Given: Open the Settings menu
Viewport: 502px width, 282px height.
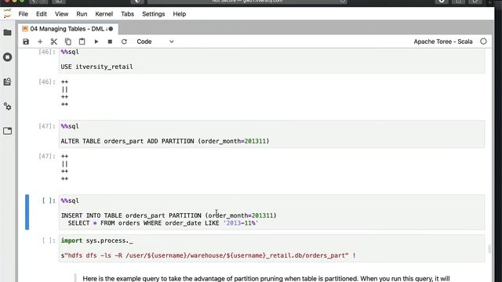Looking at the screenshot, I should coord(154,14).
